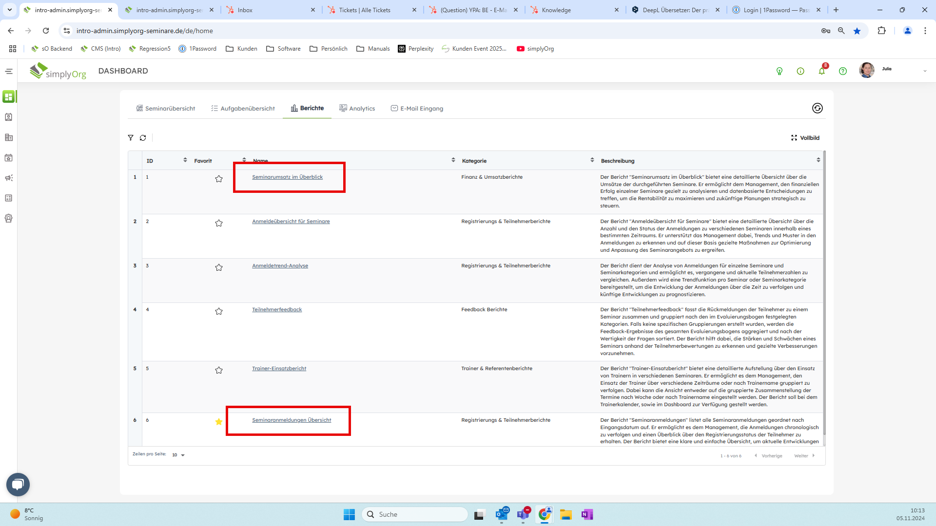Click the Windows taskbar search field
This screenshot has height=526, width=936.
pos(414,514)
